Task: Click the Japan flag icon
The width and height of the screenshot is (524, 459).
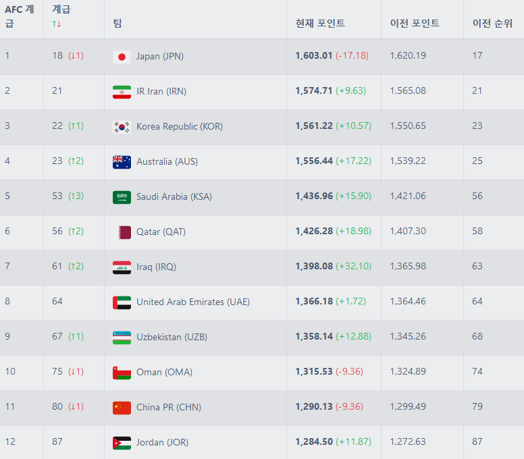Action: tap(122, 57)
